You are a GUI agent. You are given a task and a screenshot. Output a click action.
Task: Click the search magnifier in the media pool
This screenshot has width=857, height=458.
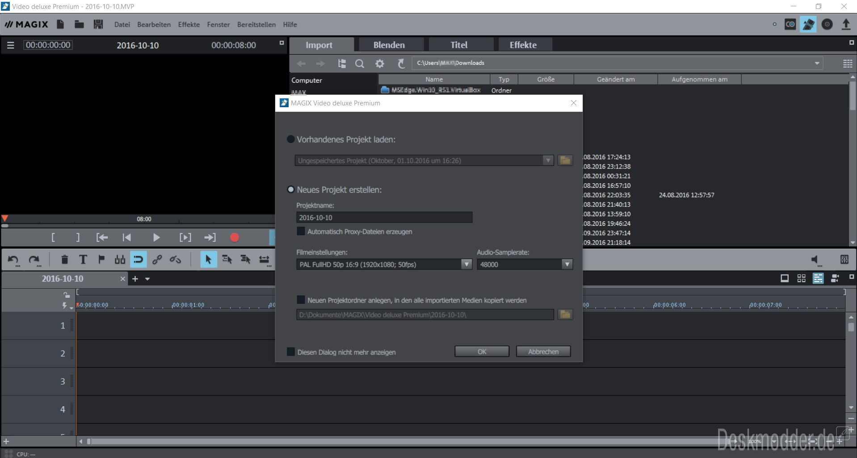[x=359, y=63]
